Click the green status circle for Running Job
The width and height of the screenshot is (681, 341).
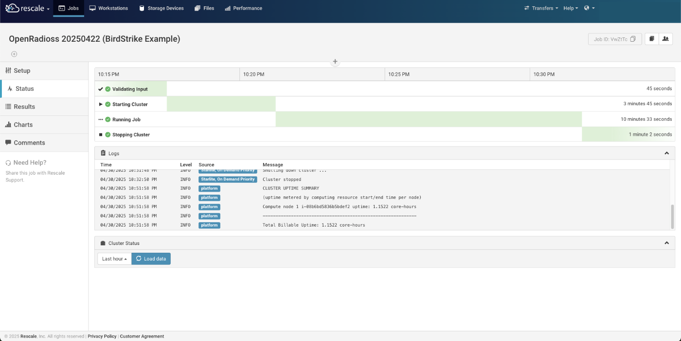[x=108, y=119]
